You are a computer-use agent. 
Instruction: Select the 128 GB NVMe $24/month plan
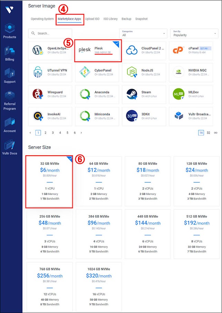[x=197, y=181]
